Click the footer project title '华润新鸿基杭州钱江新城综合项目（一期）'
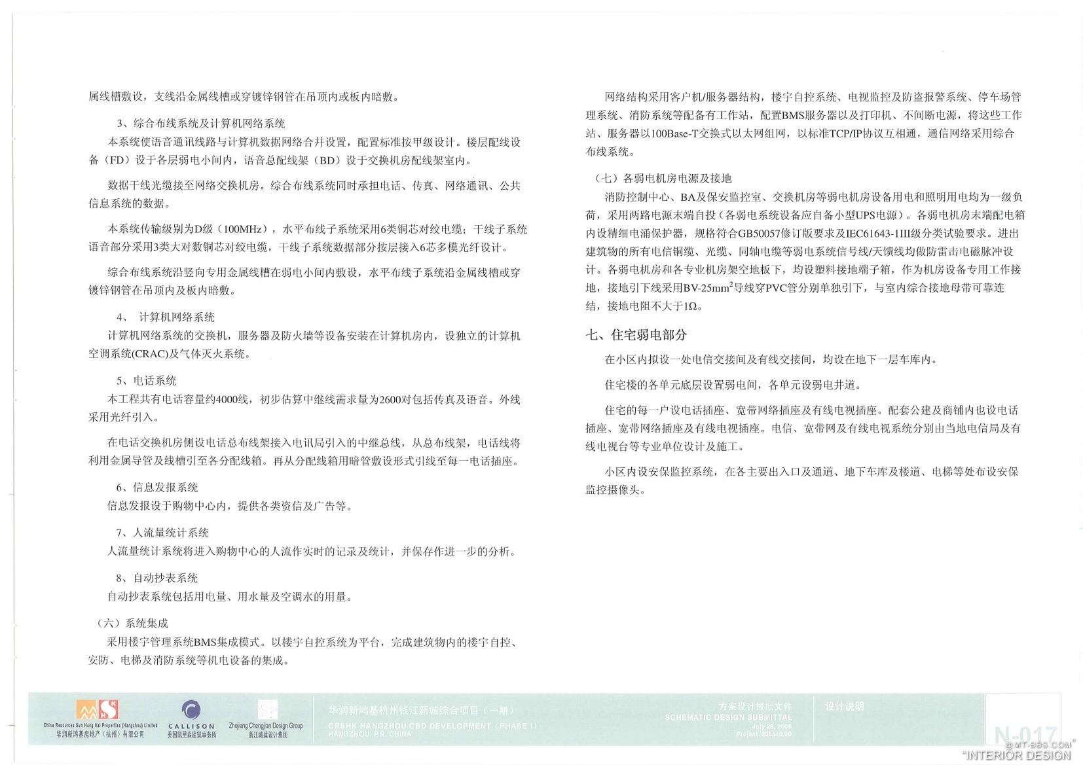This screenshot has width=1083, height=765. pos(422,710)
